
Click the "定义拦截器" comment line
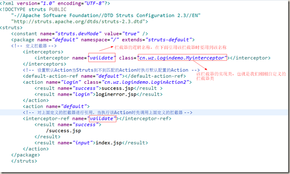coord(34,46)
